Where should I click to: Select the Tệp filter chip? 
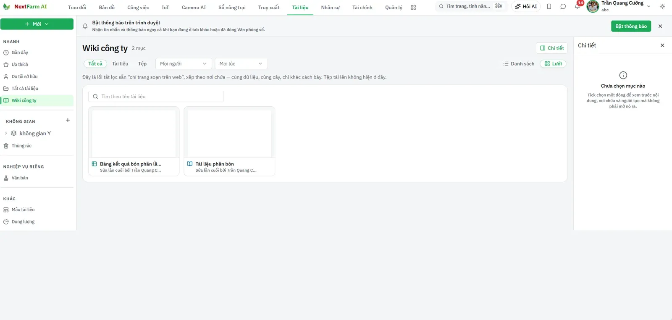point(142,64)
